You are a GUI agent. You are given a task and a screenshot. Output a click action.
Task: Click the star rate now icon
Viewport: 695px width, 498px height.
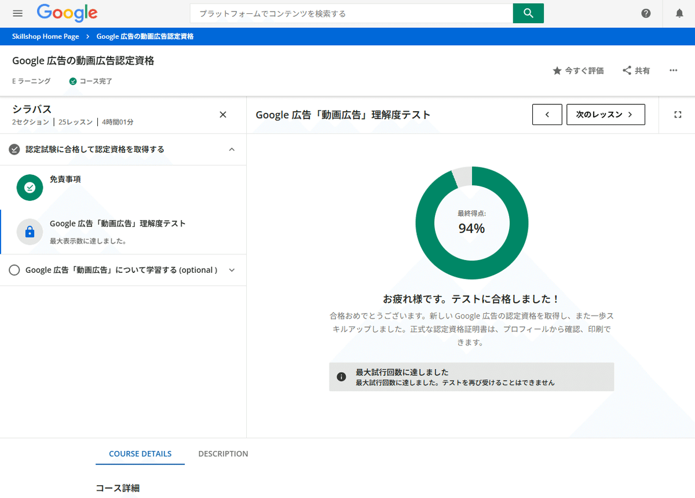[557, 71]
